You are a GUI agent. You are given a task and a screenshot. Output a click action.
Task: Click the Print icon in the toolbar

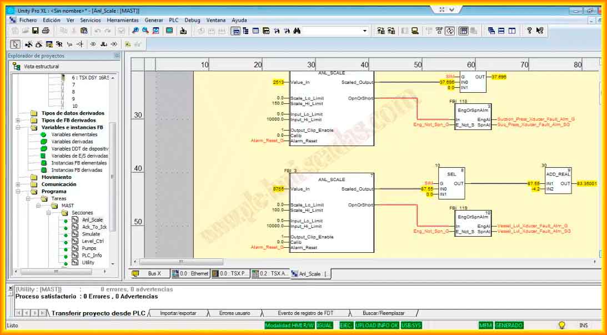(45, 31)
